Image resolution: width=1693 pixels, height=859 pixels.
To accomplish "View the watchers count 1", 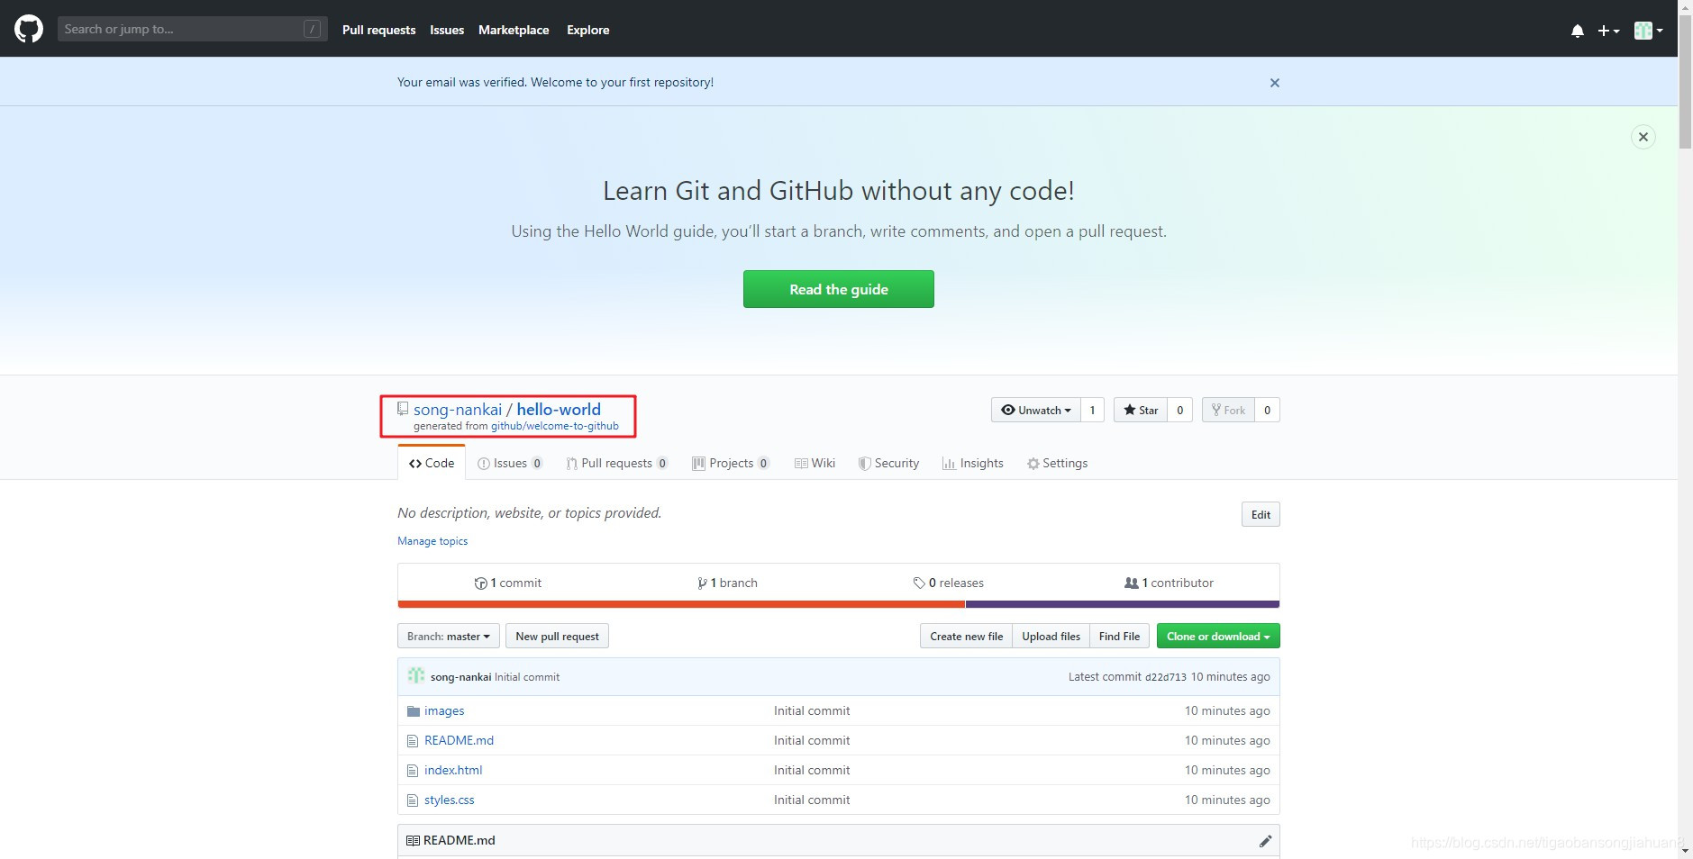I will click(1092, 410).
